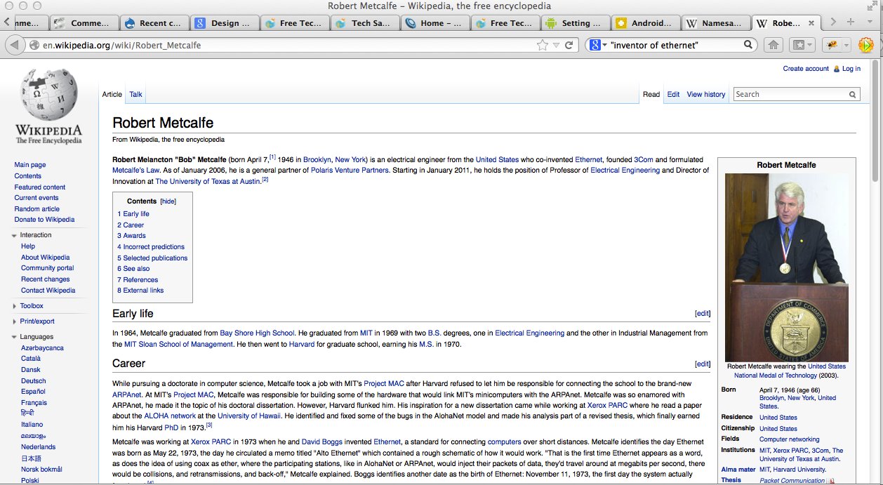
Task: Open View history tab
Action: pyautogui.click(x=706, y=94)
